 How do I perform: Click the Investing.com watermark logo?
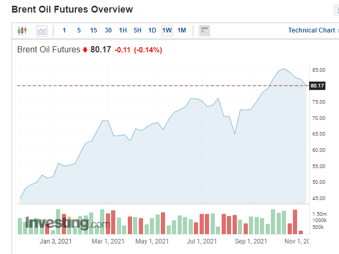click(x=68, y=224)
